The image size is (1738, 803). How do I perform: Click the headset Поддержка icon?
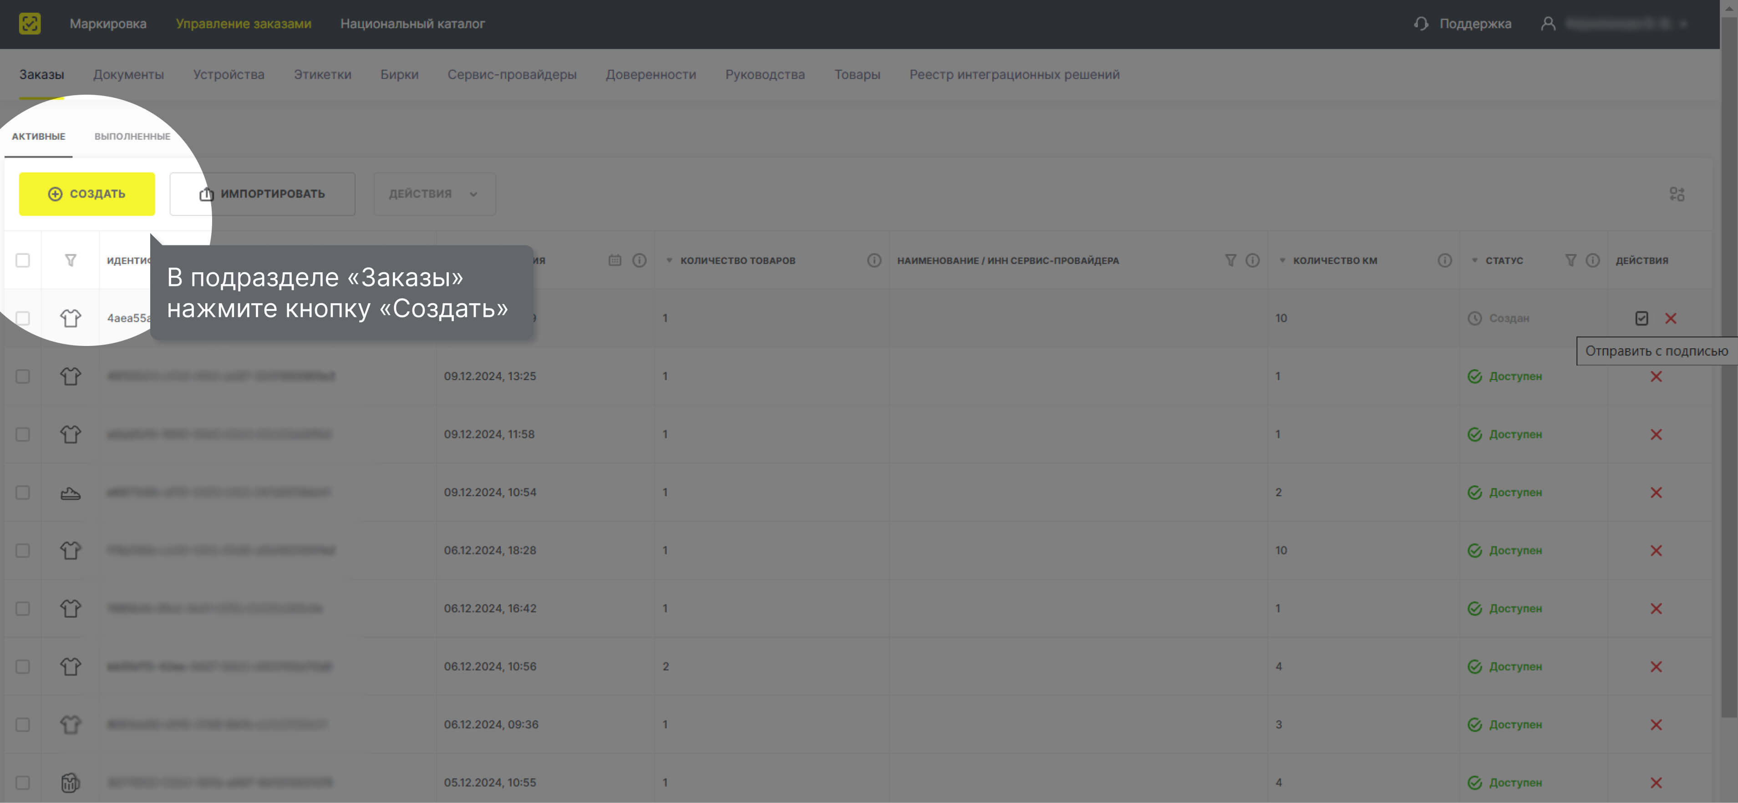[1422, 24]
